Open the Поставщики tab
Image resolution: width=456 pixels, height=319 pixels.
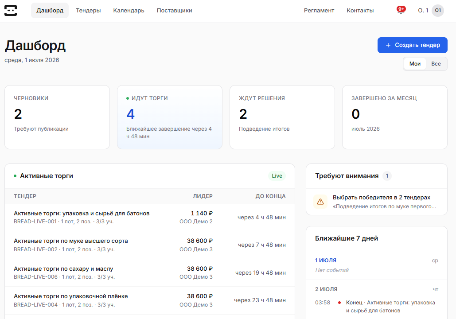(174, 11)
